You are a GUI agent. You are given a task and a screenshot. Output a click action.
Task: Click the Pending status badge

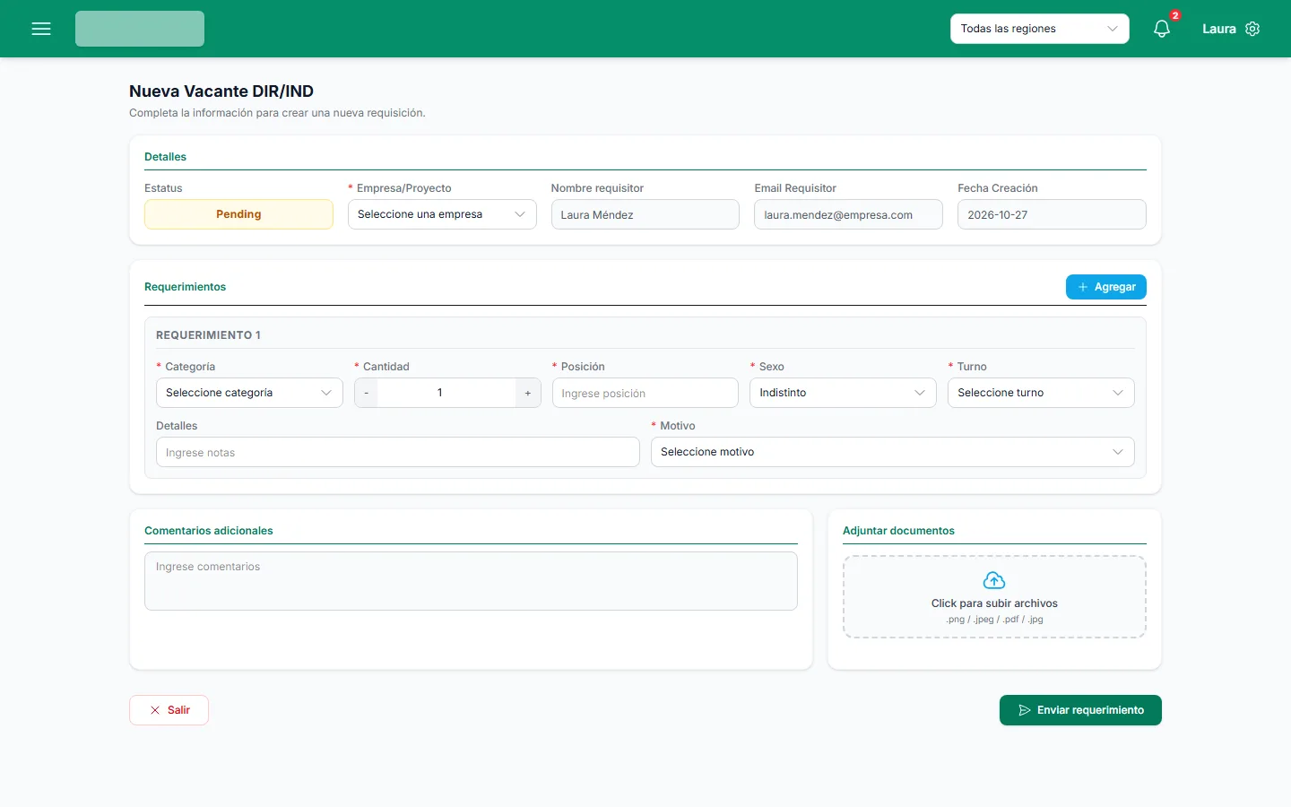coord(238,214)
